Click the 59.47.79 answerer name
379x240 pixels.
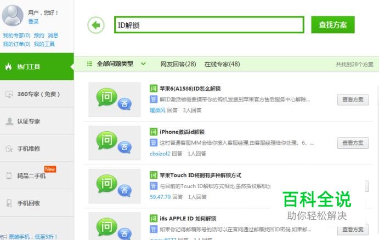(160, 197)
